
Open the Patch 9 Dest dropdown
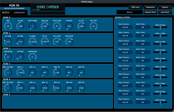click(x=143, y=102)
